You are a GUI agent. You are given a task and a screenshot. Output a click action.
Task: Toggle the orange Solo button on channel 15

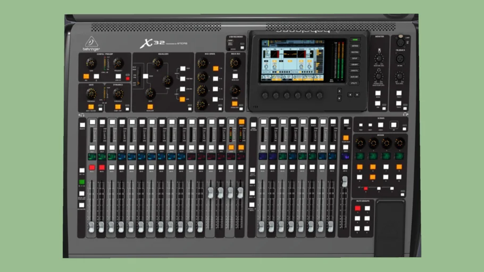click(231, 148)
